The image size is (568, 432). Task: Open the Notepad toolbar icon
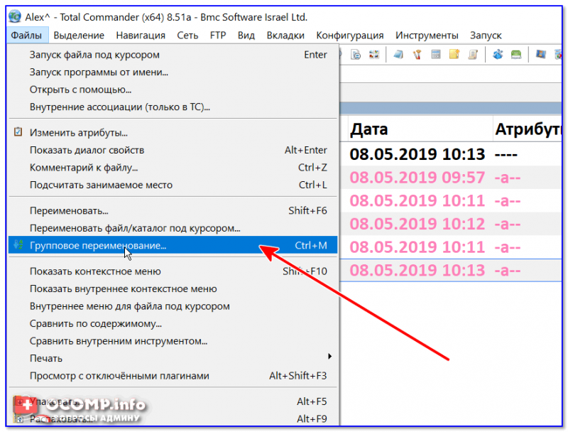(x=398, y=55)
